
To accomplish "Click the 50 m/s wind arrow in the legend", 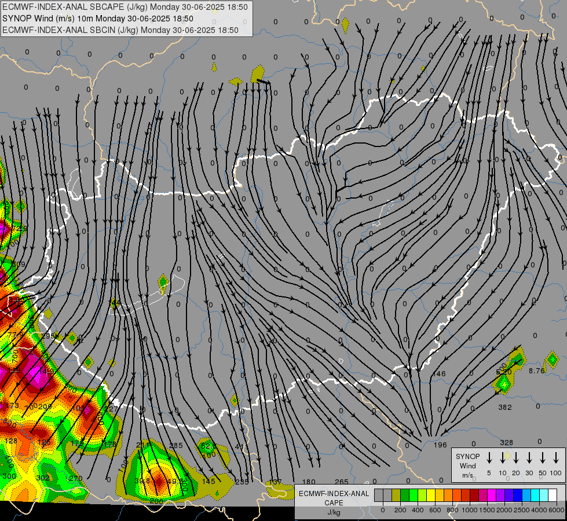I will pos(543,458).
